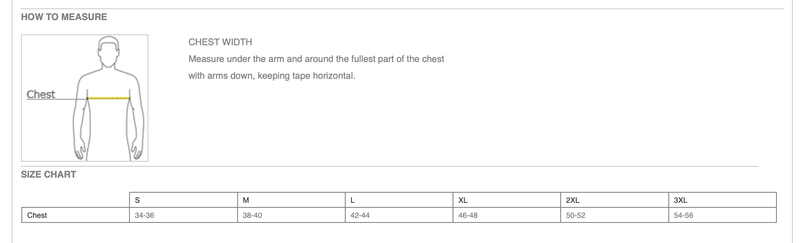Click the chest measurement illustration
Viewport: 802px width, 243px height.
click(85, 98)
